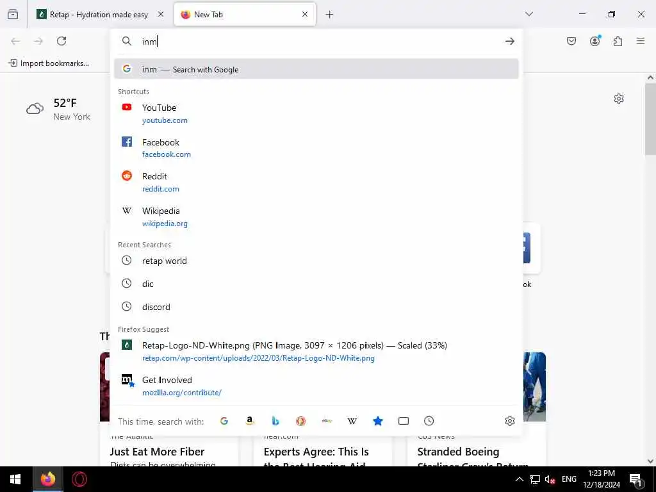Open 'Experts Agree: This Is' article
Image resolution: width=656 pixels, height=492 pixels.
click(316, 452)
